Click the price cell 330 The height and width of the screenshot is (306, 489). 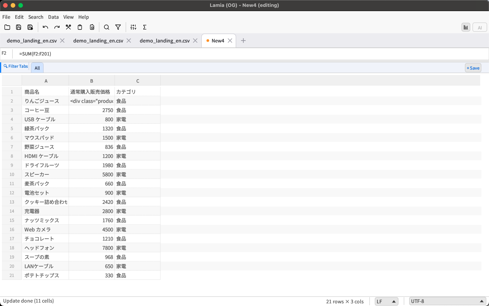coord(92,275)
